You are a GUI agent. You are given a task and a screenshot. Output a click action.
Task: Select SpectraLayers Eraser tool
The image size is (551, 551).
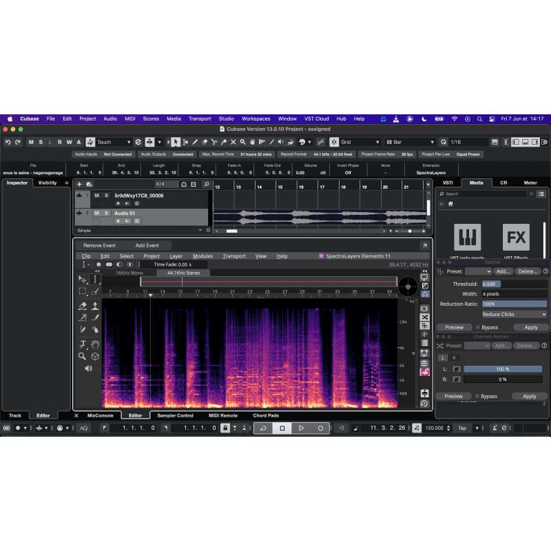tap(83, 306)
